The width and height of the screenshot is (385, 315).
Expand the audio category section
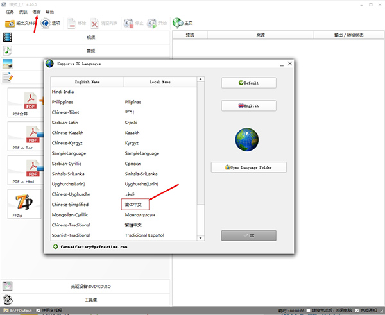[x=90, y=50]
